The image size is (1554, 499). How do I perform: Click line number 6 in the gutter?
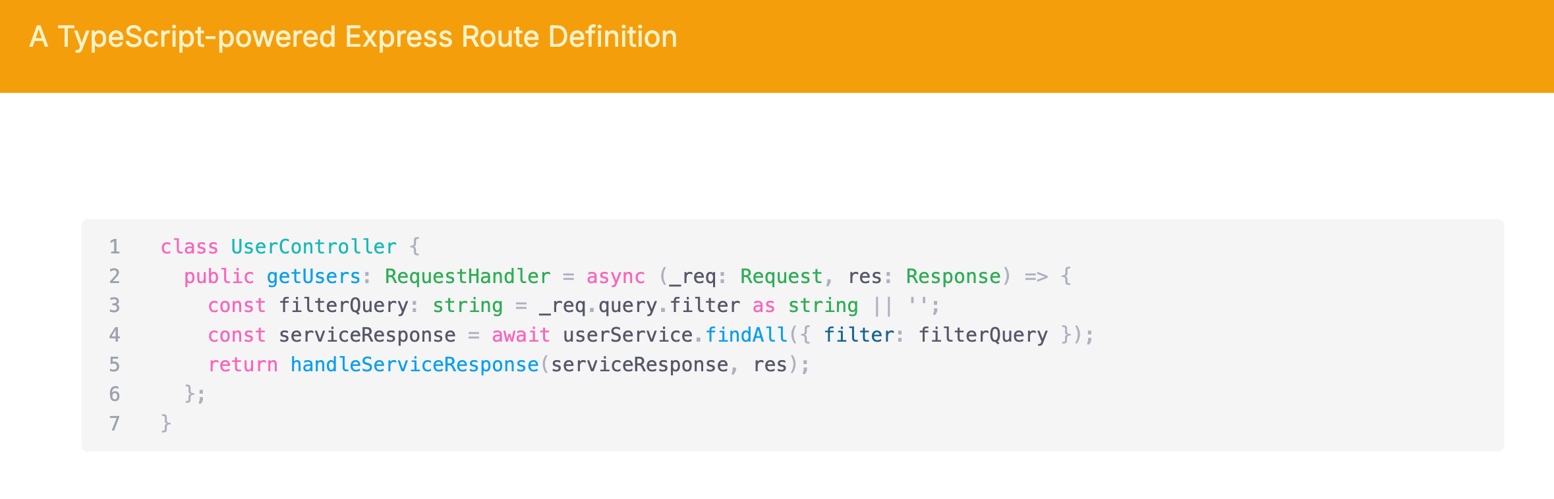(x=115, y=394)
